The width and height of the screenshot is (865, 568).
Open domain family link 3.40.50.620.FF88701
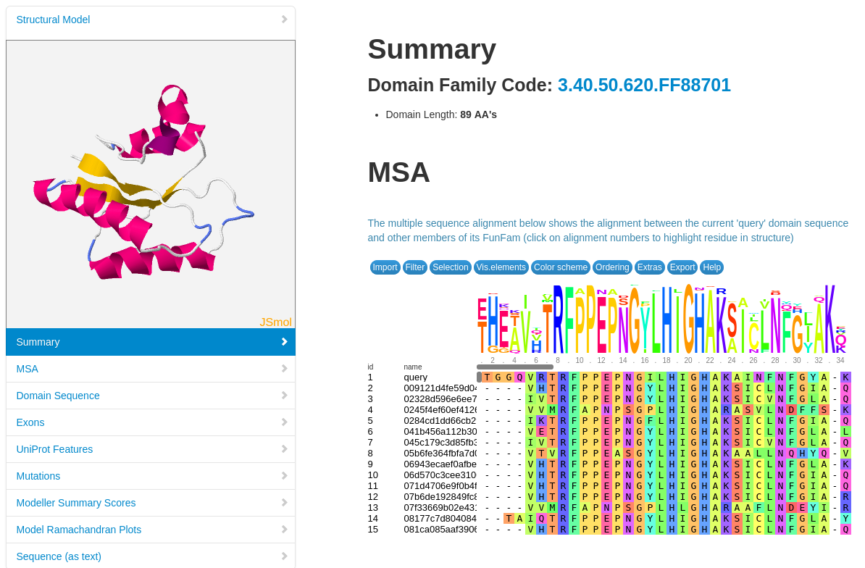tap(643, 85)
